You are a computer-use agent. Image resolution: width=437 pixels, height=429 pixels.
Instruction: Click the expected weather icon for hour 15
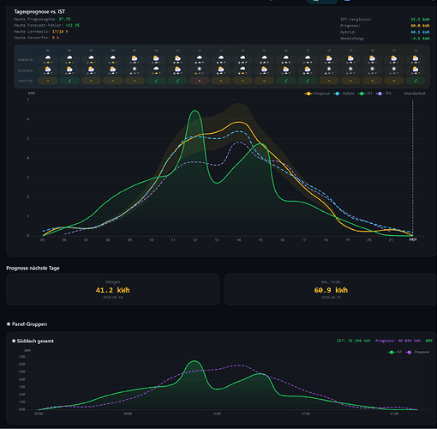coord(264,59)
